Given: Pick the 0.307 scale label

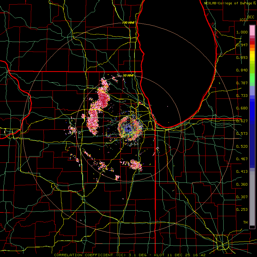Looking at the screenshot, I should pyautogui.click(x=242, y=197).
